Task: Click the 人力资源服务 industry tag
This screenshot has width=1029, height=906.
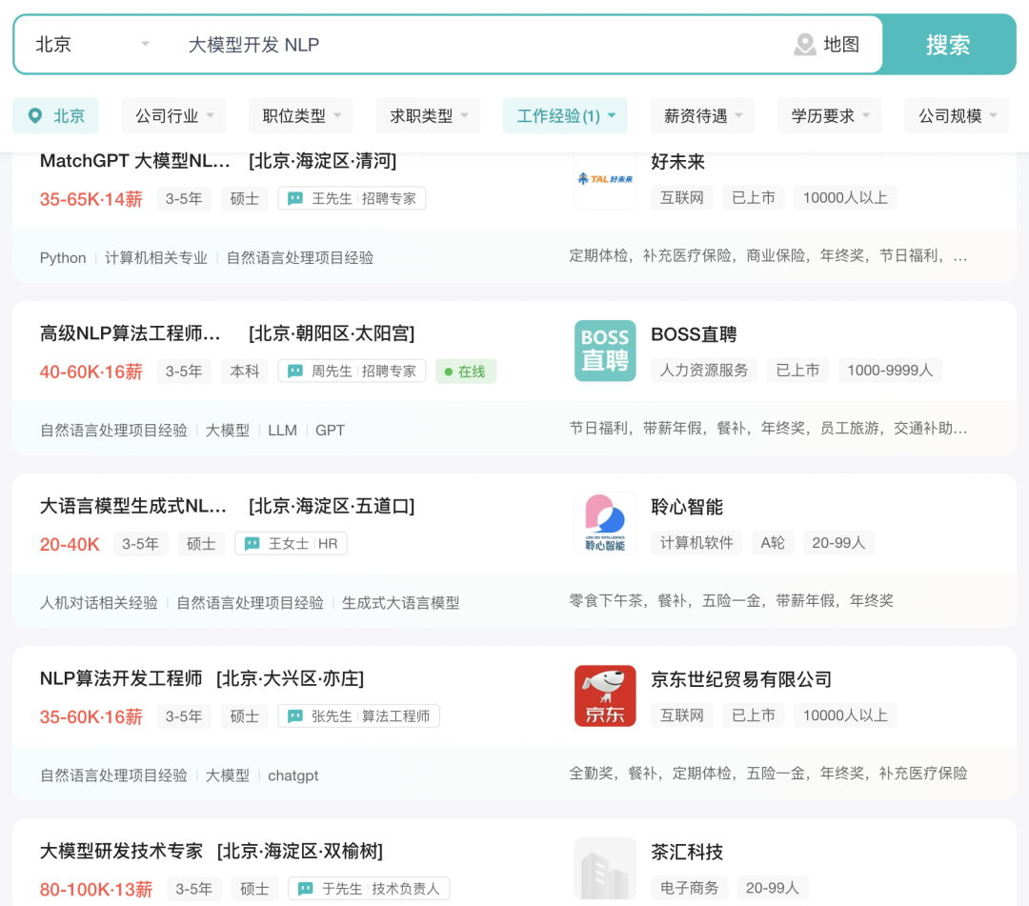Action: pos(703,370)
